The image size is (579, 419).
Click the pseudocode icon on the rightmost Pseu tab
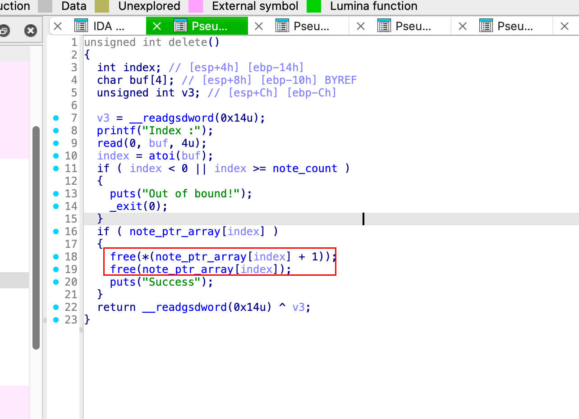coord(486,26)
